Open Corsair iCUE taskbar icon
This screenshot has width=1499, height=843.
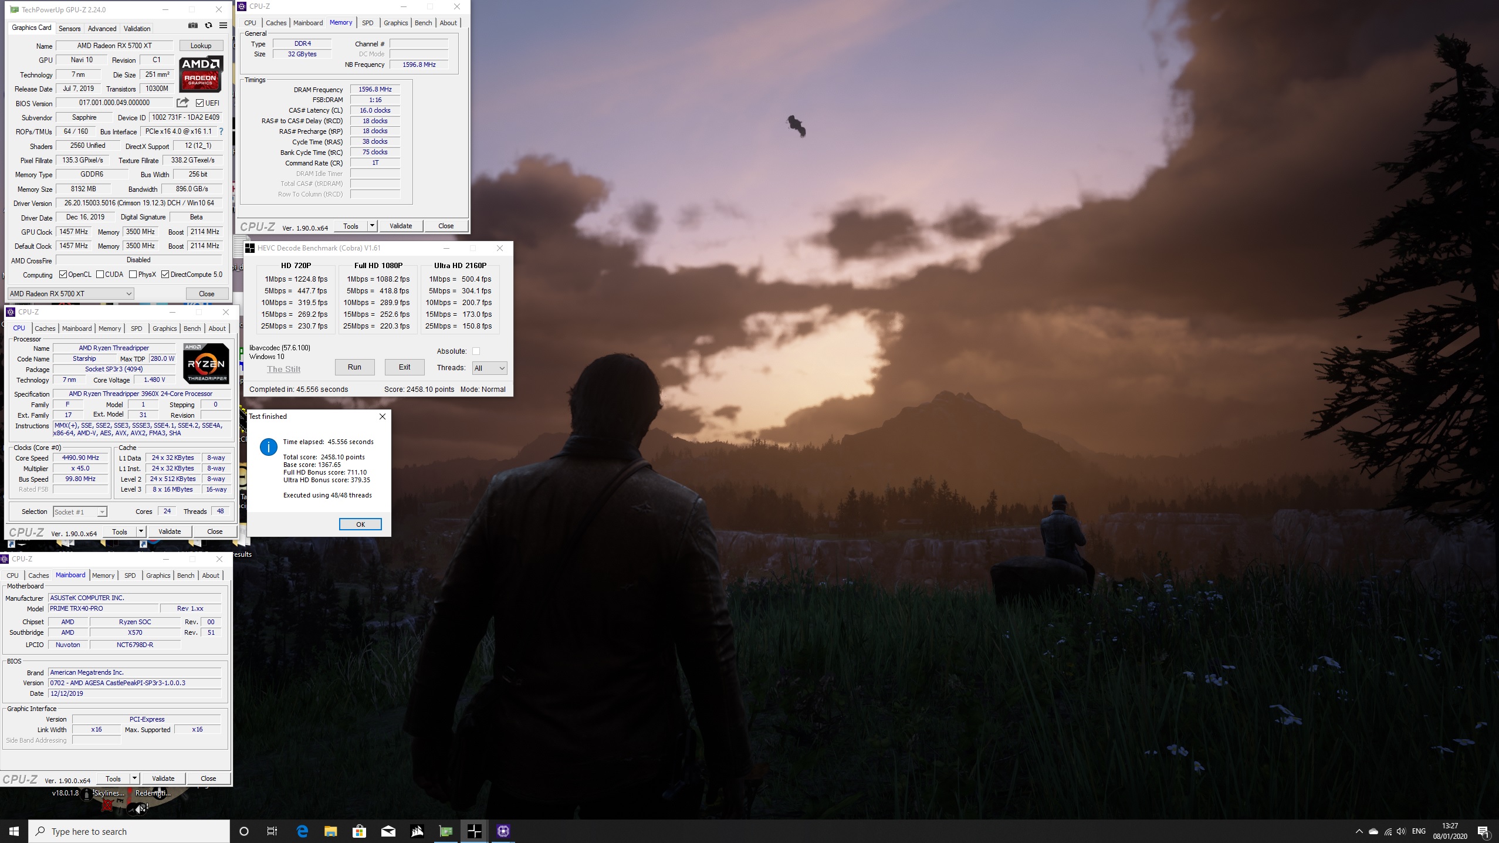point(417,831)
